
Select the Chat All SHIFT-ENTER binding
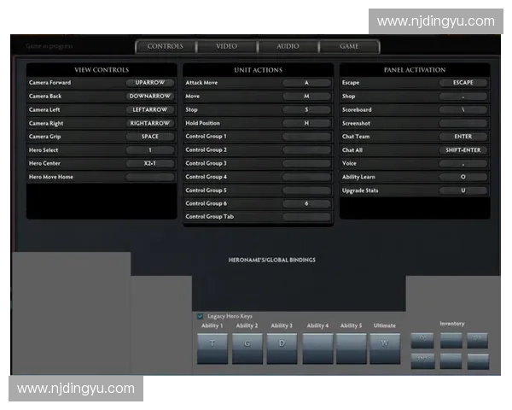click(x=463, y=150)
